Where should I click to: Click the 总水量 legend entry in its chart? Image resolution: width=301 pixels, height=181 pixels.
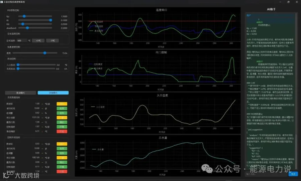click(x=98, y=149)
